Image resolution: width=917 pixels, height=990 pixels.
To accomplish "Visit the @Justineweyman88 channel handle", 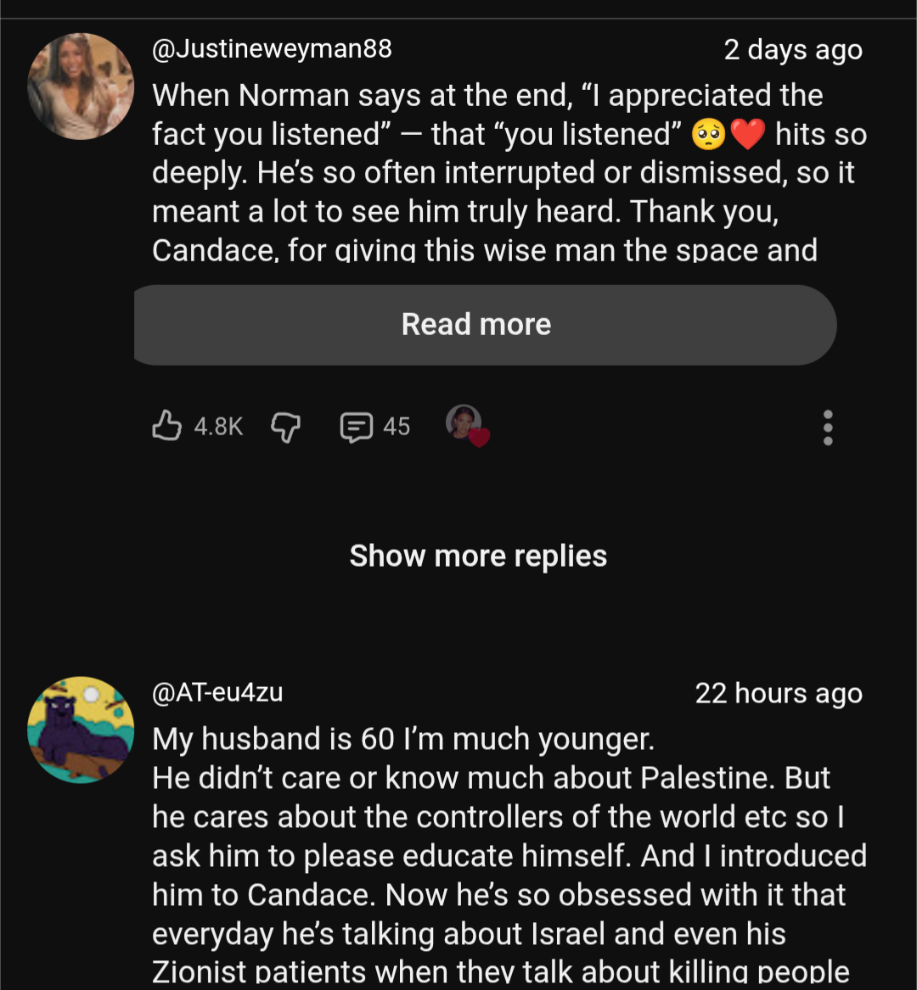I will pos(272,48).
